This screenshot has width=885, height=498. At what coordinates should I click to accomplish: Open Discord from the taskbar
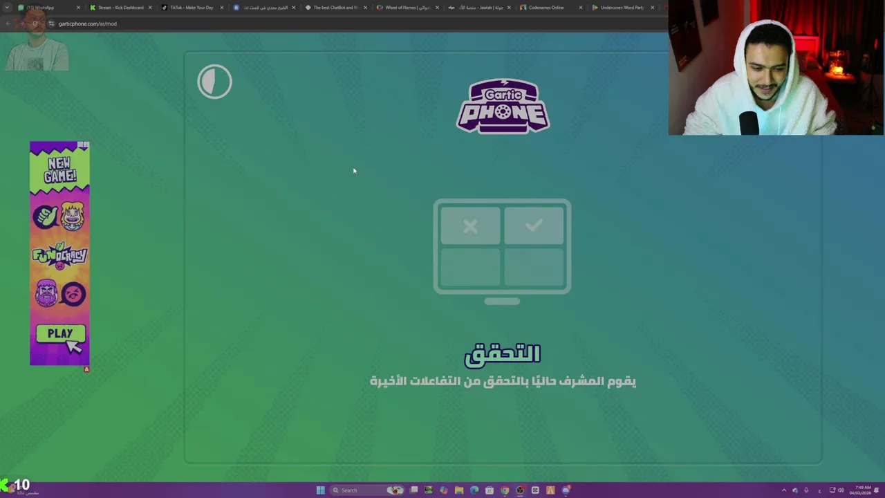pos(566,490)
